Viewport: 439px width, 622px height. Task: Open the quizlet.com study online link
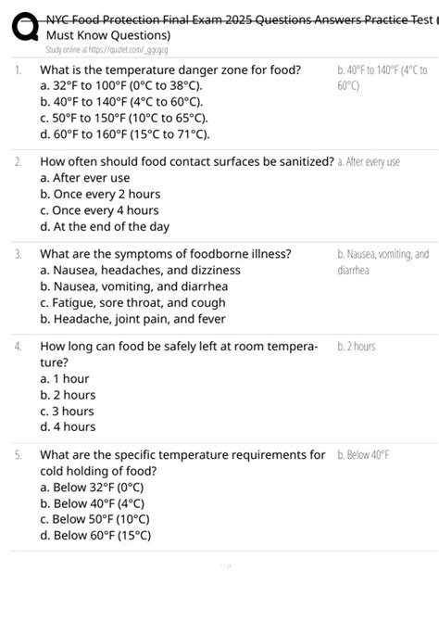coord(107,50)
